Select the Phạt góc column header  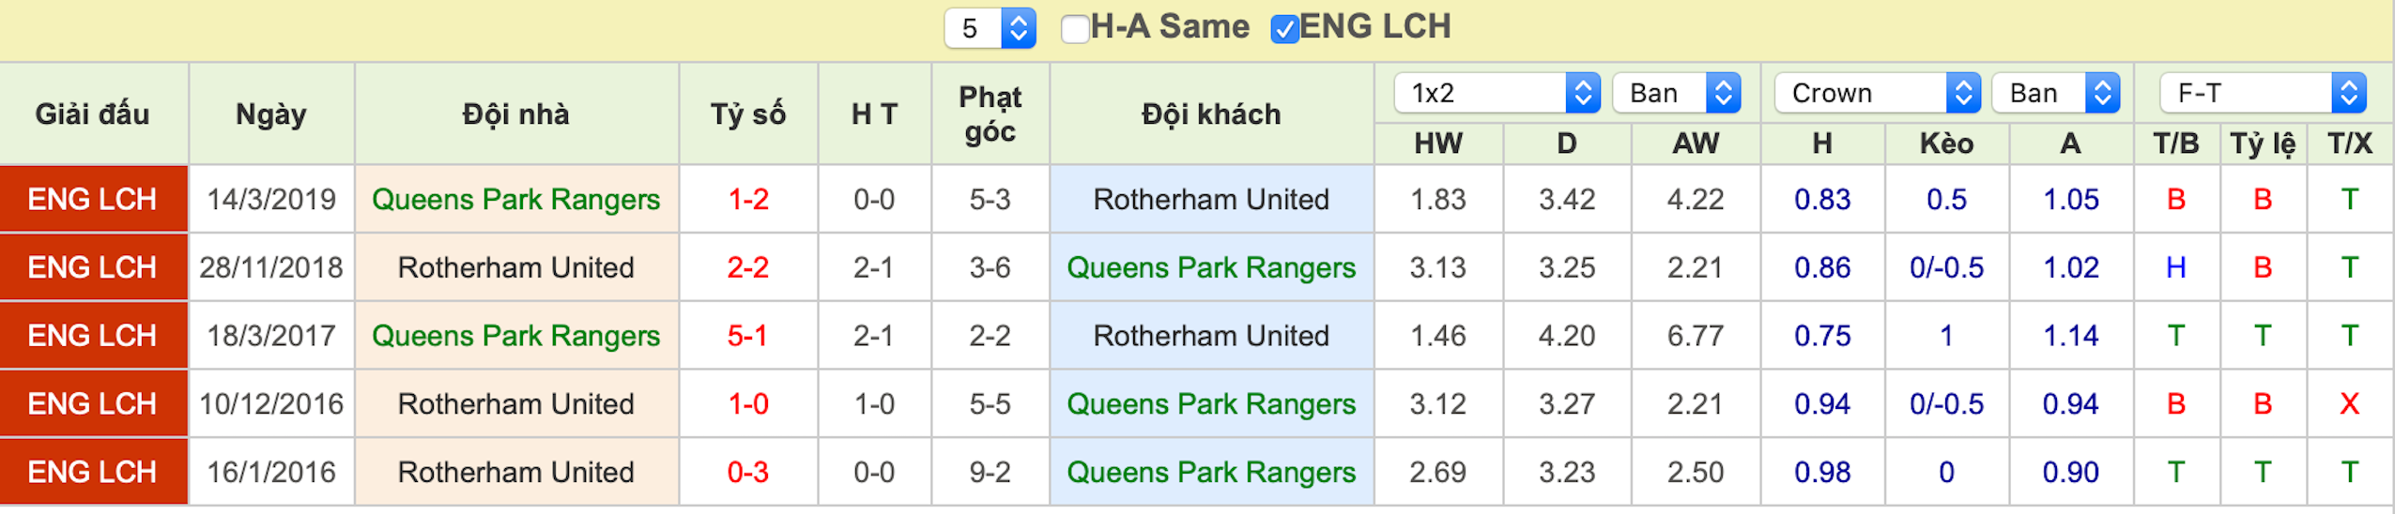pos(990,113)
